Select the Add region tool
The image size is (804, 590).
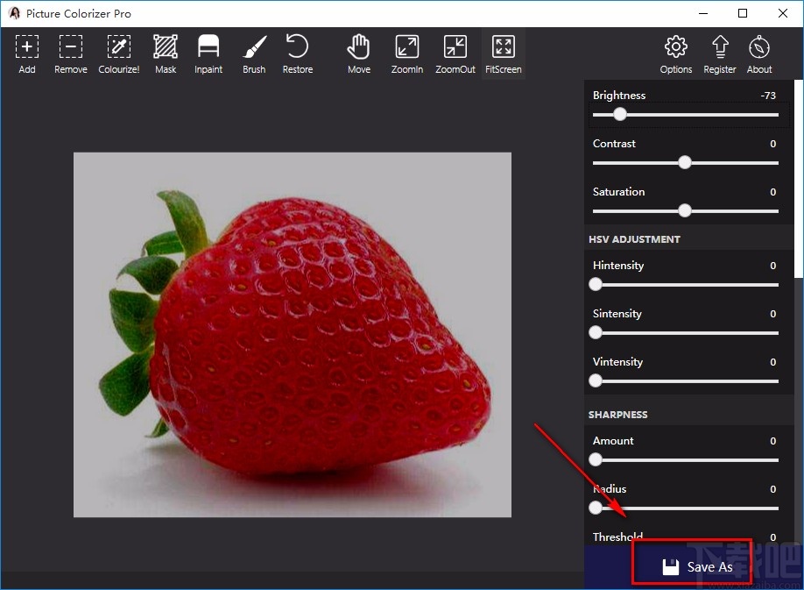point(27,53)
